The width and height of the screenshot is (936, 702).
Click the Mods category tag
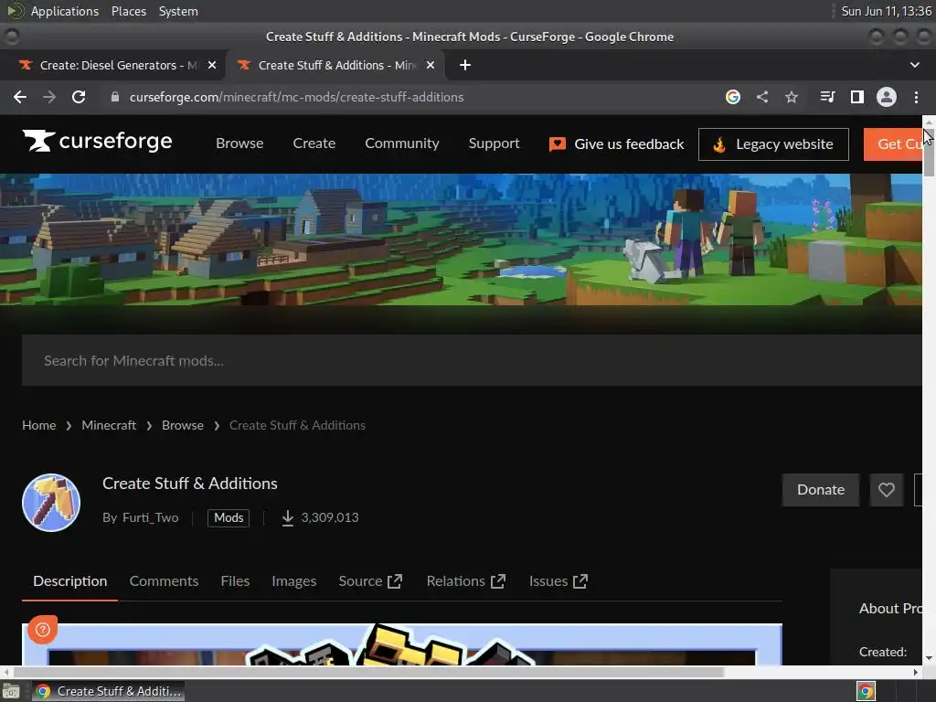229,517
